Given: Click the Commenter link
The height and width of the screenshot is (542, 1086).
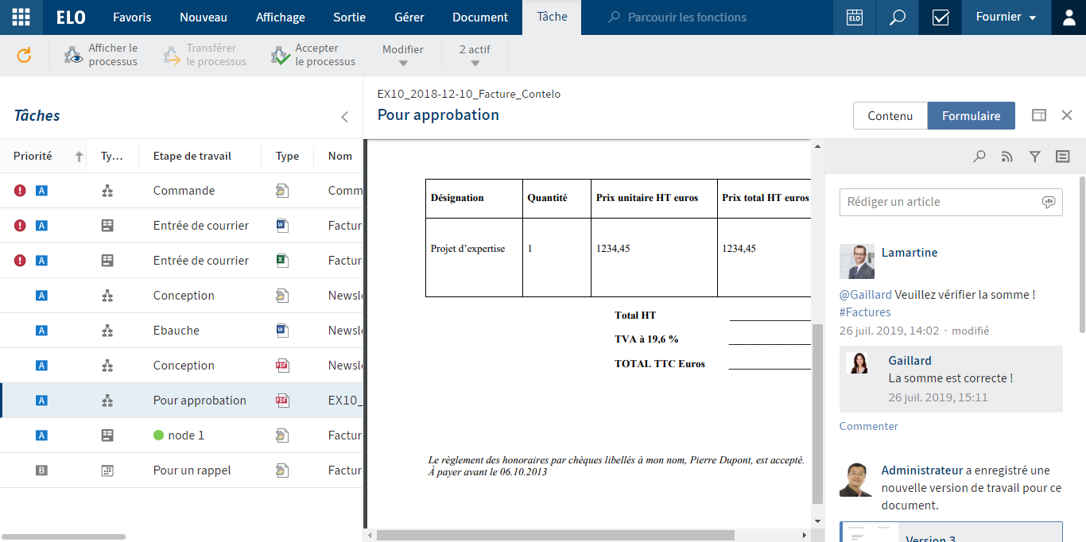Looking at the screenshot, I should pos(868,426).
